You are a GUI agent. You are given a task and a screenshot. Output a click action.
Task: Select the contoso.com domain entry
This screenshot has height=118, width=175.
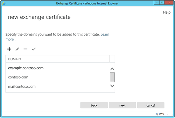tap(58, 77)
